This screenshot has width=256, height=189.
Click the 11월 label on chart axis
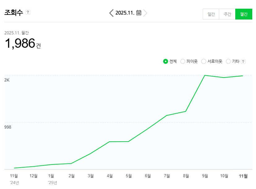click(x=243, y=176)
